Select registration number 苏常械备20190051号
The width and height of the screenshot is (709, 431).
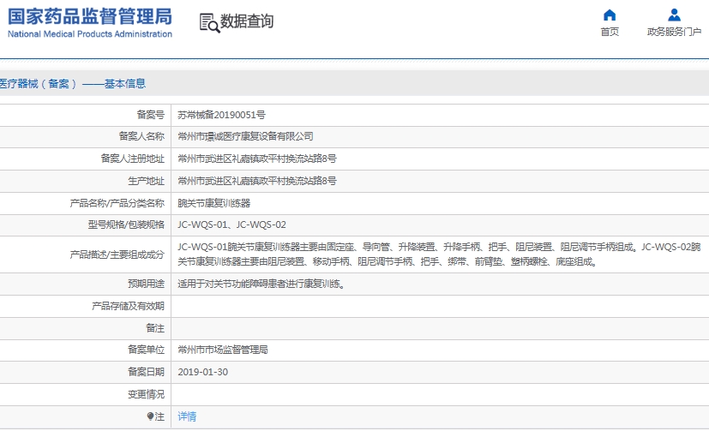[x=221, y=115]
